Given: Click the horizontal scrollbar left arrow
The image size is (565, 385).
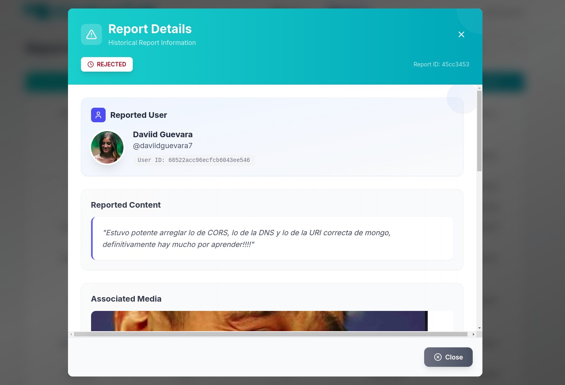Looking at the screenshot, I should (x=71, y=334).
